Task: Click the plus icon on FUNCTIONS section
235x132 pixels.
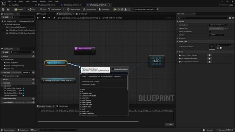Action: click(x=33, y=73)
